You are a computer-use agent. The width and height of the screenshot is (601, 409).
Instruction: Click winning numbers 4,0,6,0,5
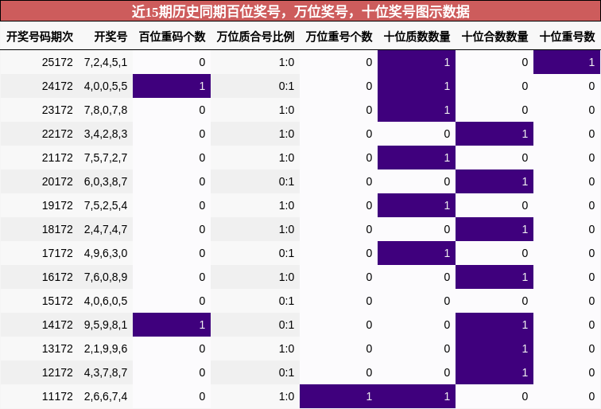(106, 302)
